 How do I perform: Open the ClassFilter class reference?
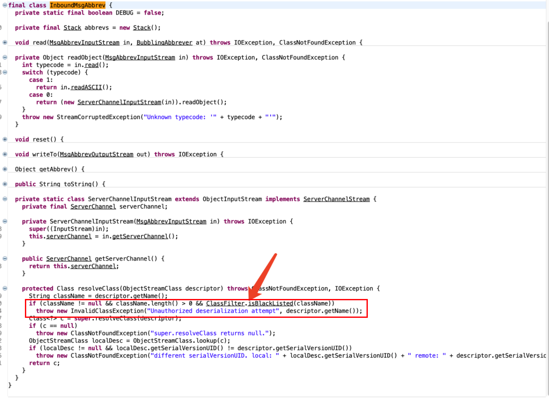tap(225, 303)
